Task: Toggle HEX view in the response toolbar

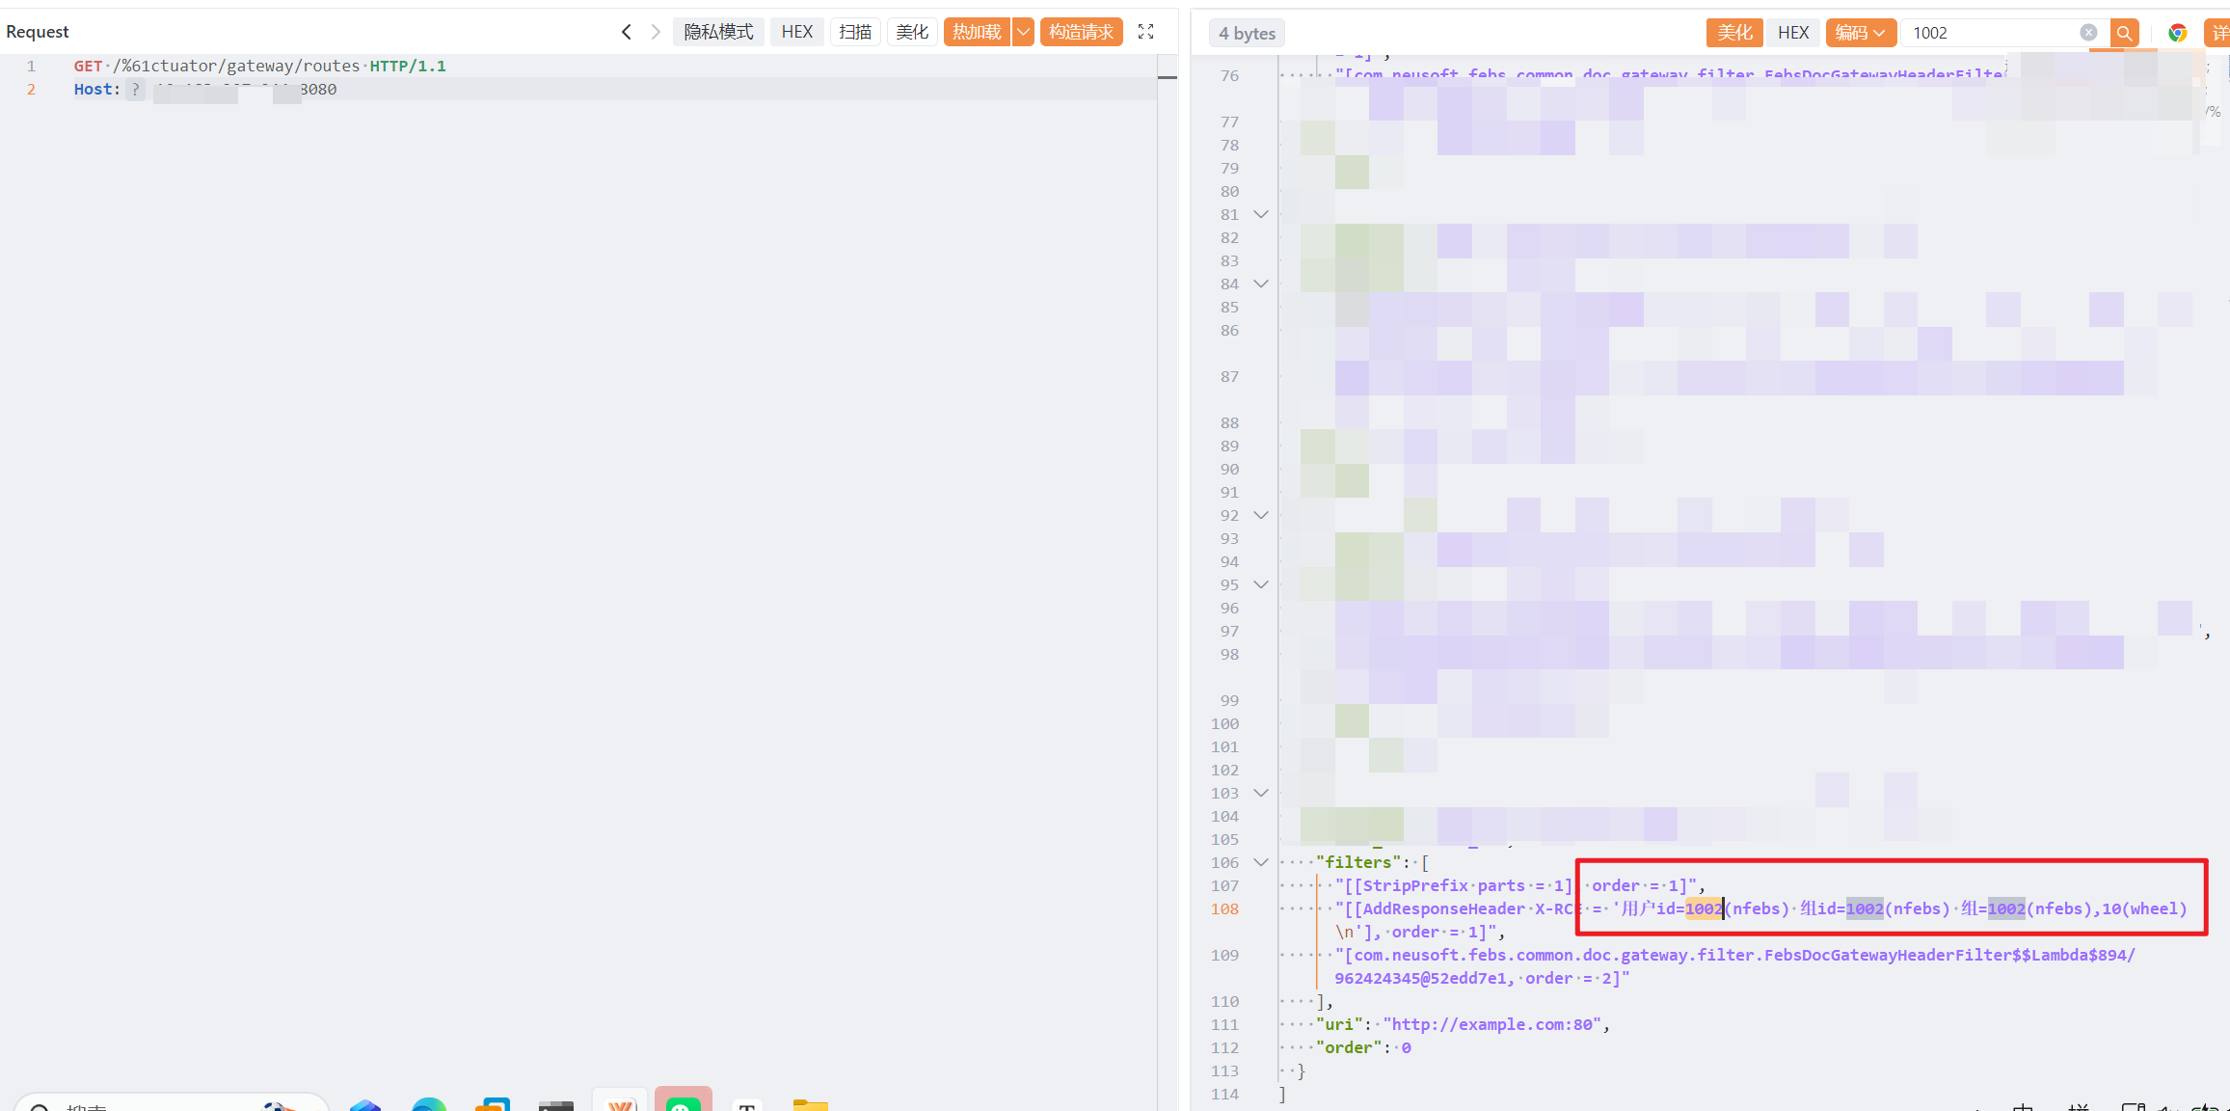Action: click(1793, 33)
